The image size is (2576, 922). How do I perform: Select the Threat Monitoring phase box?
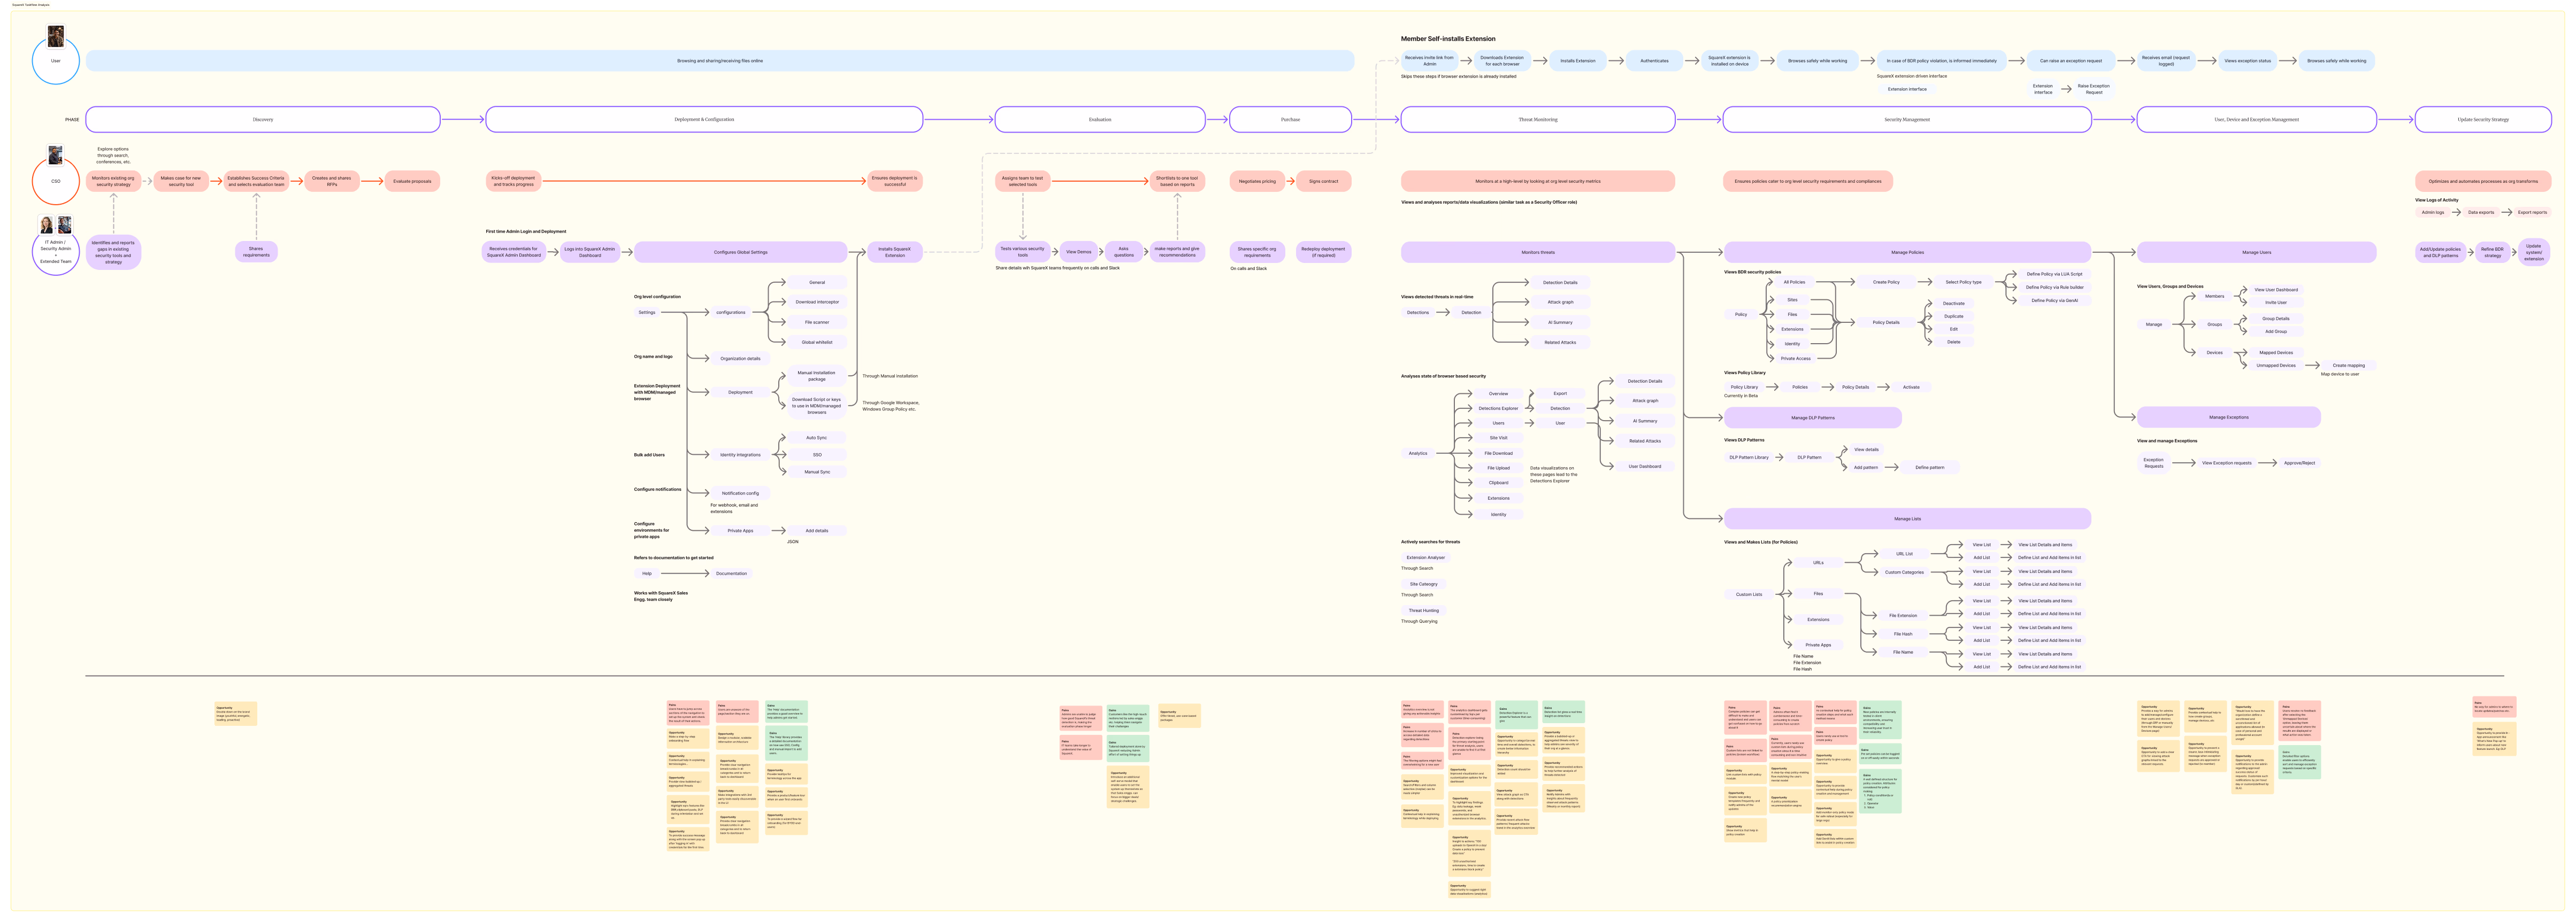pos(1537,120)
